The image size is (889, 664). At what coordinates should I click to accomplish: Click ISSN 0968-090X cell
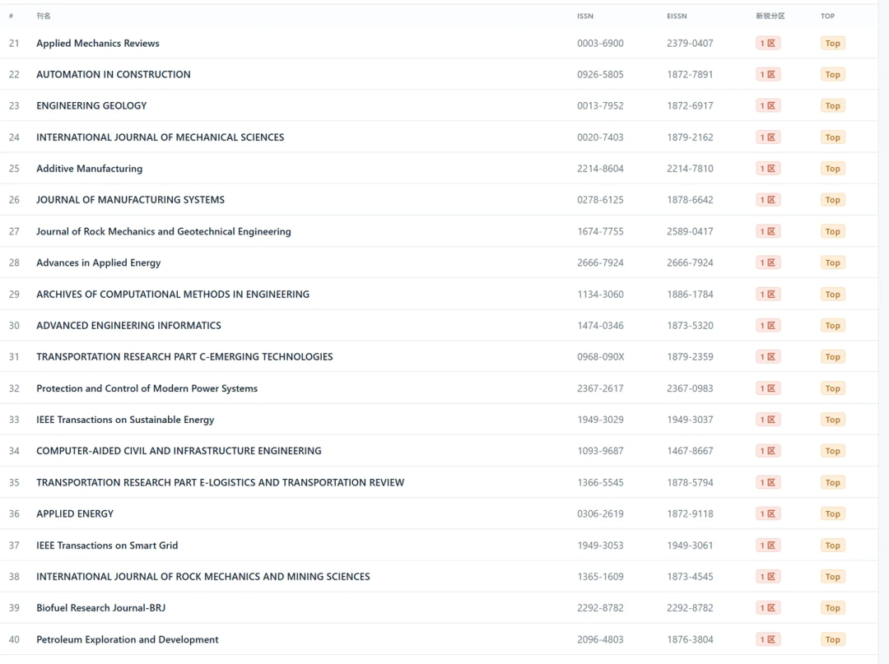point(600,356)
